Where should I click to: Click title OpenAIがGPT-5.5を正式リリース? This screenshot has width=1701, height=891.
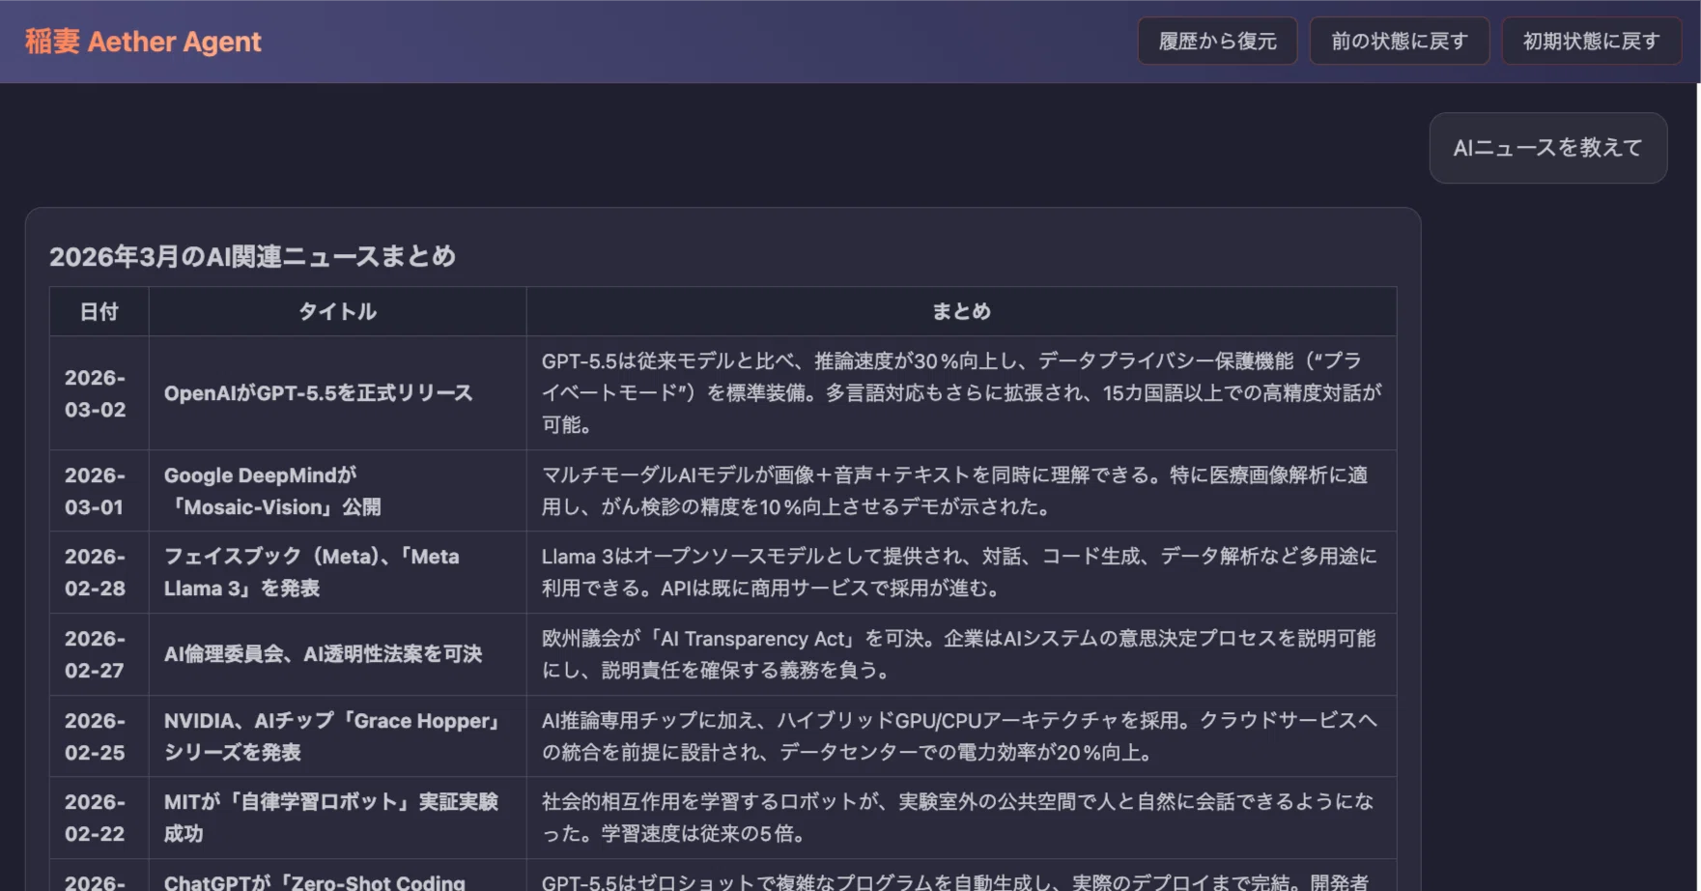click(x=318, y=393)
